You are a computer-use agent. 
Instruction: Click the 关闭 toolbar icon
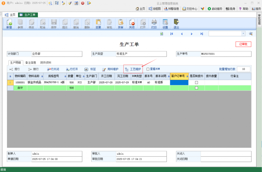132,24
